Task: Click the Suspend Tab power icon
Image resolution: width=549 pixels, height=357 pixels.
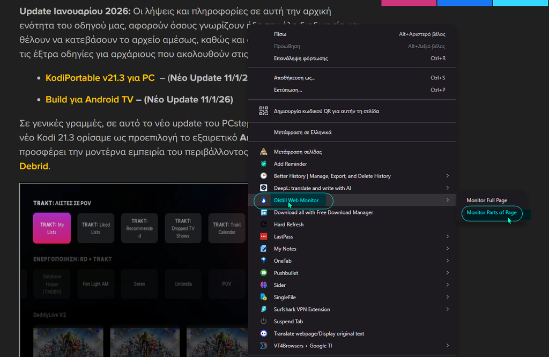Action: point(264,321)
